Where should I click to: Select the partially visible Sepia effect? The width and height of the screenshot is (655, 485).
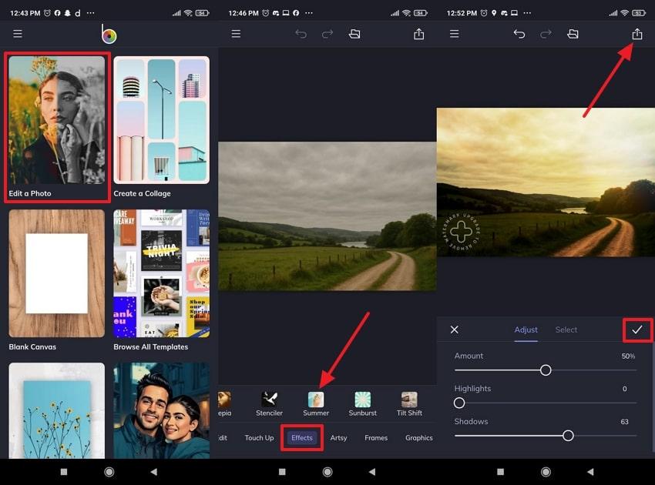[x=224, y=404]
